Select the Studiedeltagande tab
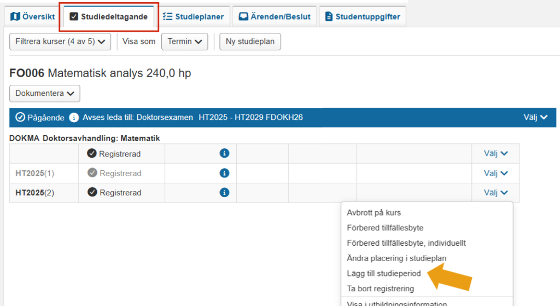This screenshot has width=560, height=306. point(109,16)
